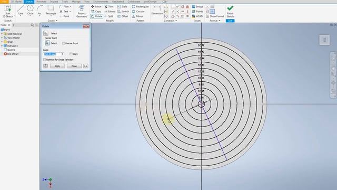Open the 3D Model ribbon tab
Screen dimensions: 337x190
pyautogui.click(x=16, y=2)
